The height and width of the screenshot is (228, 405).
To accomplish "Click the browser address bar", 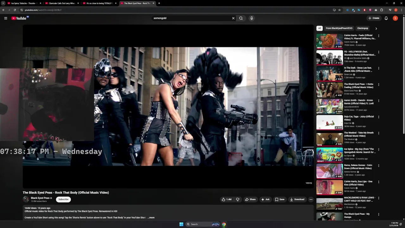I will click(x=177, y=10).
